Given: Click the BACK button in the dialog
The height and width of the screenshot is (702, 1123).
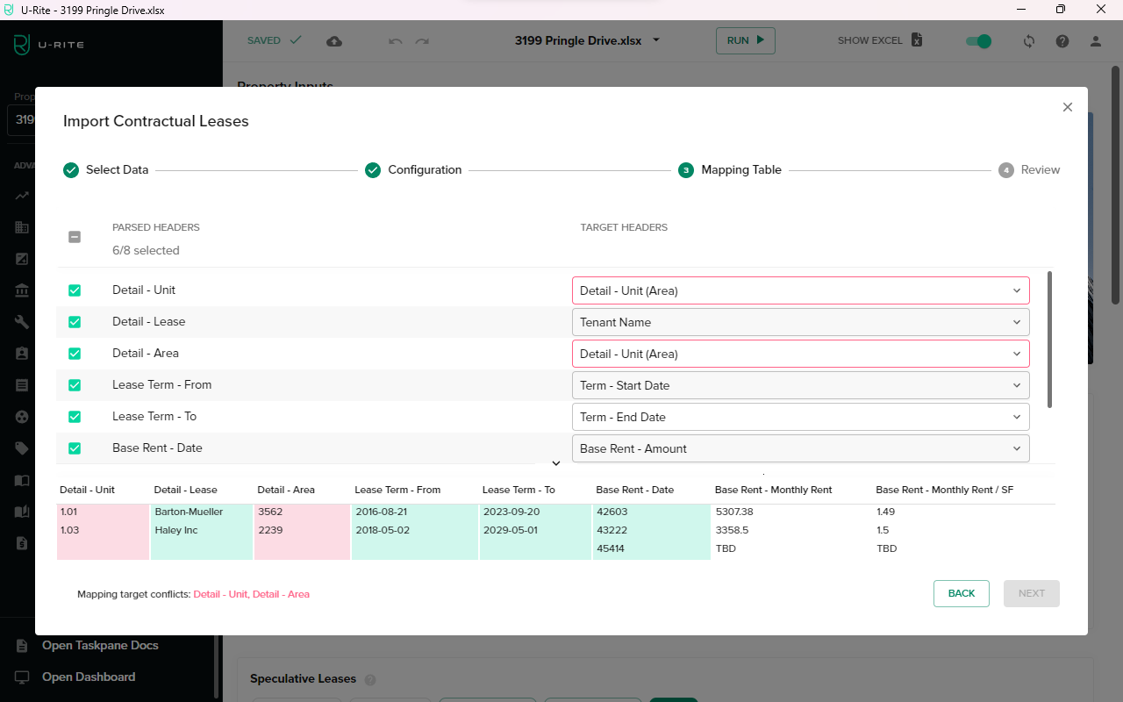Looking at the screenshot, I should pyautogui.click(x=961, y=593).
